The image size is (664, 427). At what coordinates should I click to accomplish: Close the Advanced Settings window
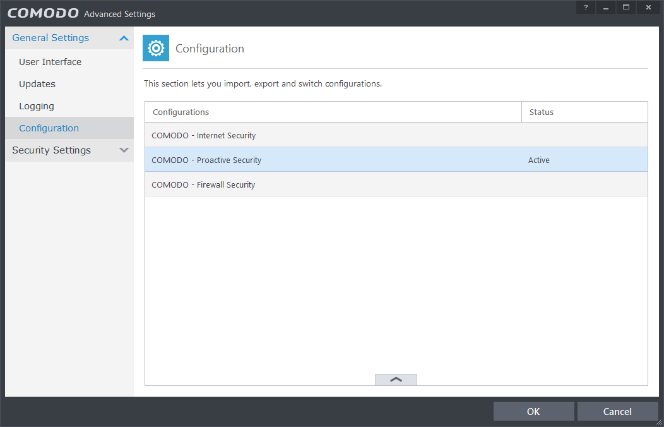pos(648,7)
